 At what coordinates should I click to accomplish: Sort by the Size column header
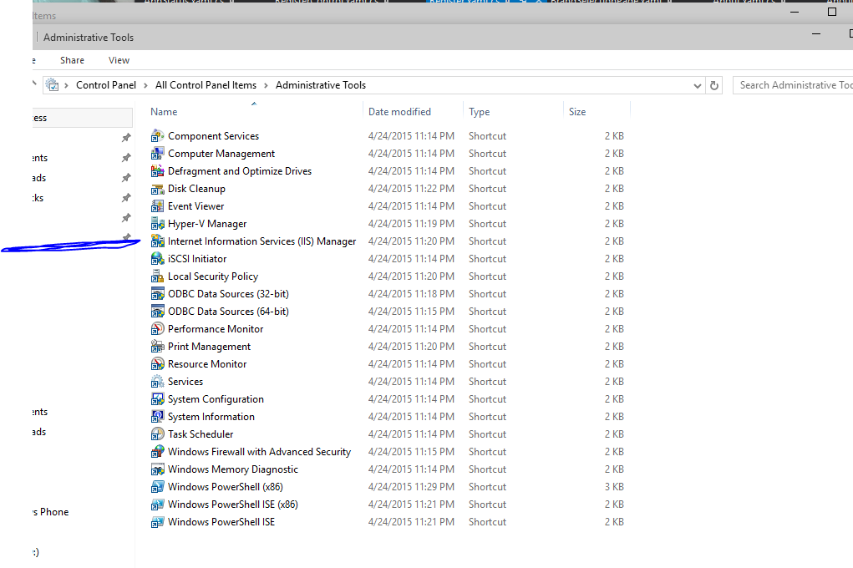coord(577,112)
